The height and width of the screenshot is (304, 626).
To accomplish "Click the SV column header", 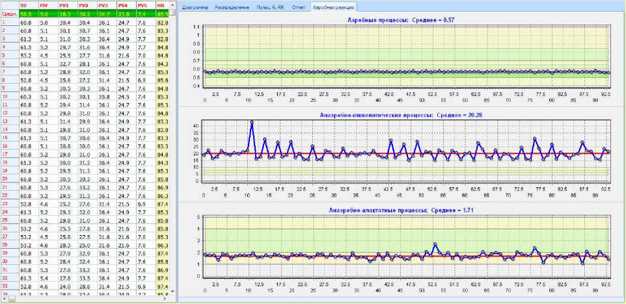I will (x=23, y=5).
